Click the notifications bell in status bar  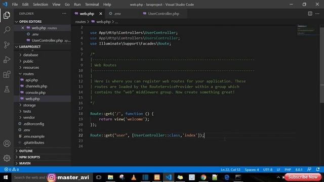(318, 169)
